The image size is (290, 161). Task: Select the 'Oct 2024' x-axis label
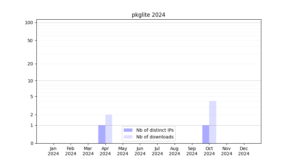pyautogui.click(x=209, y=151)
